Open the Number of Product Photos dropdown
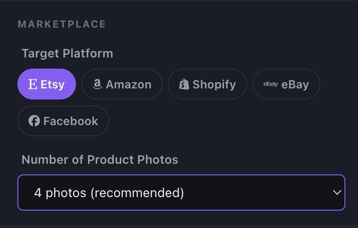358x228 pixels. point(181,192)
